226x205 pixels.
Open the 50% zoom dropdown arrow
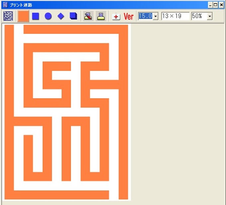click(x=210, y=16)
